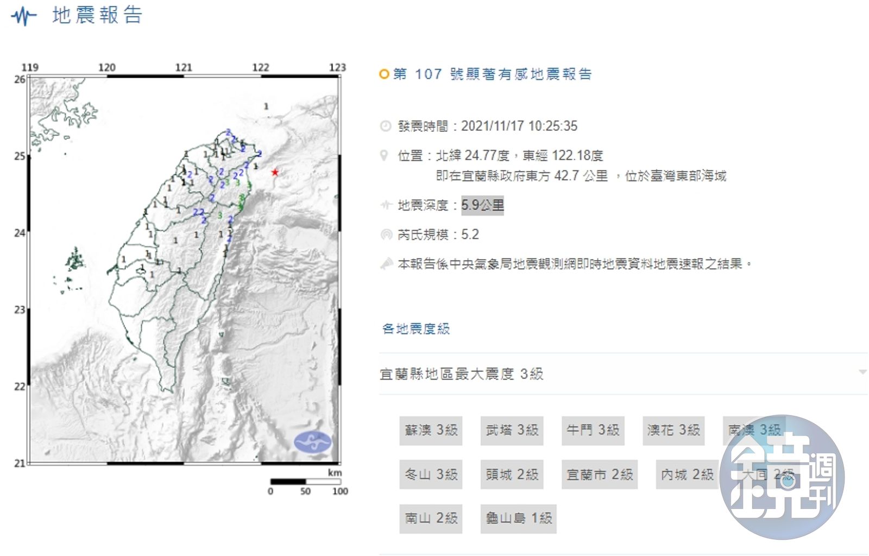This screenshot has width=869, height=556.
Task: Click the orange circle before 第 107 號
Action: click(384, 74)
